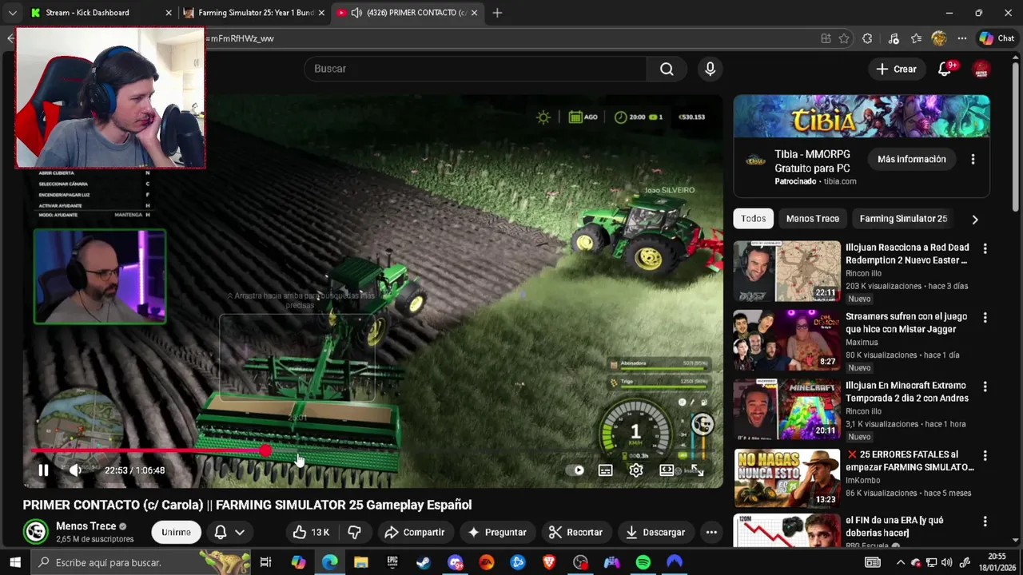This screenshot has height=575, width=1023.
Task: Mute the video volume
Action: (75, 470)
